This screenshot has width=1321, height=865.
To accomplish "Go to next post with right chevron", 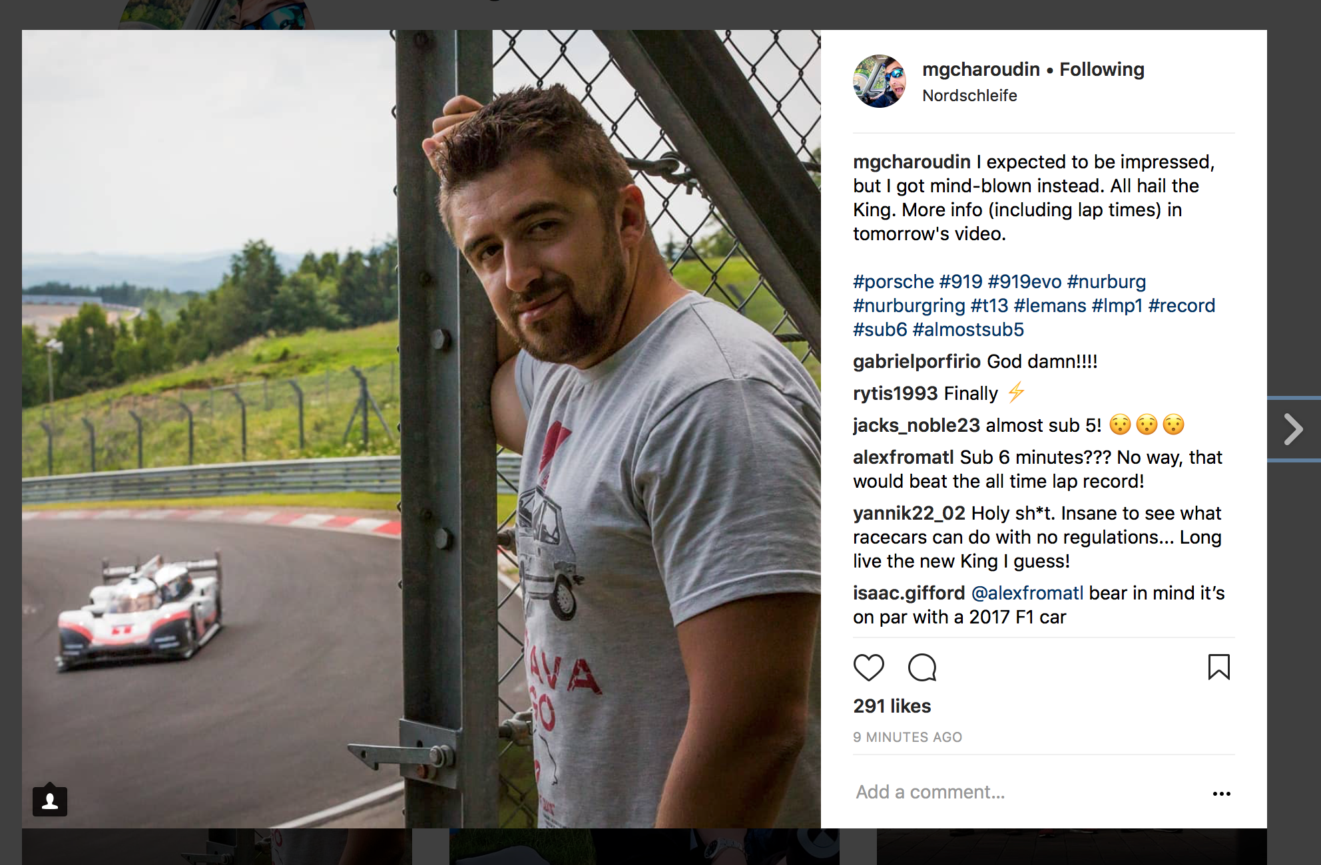I will click(1293, 429).
